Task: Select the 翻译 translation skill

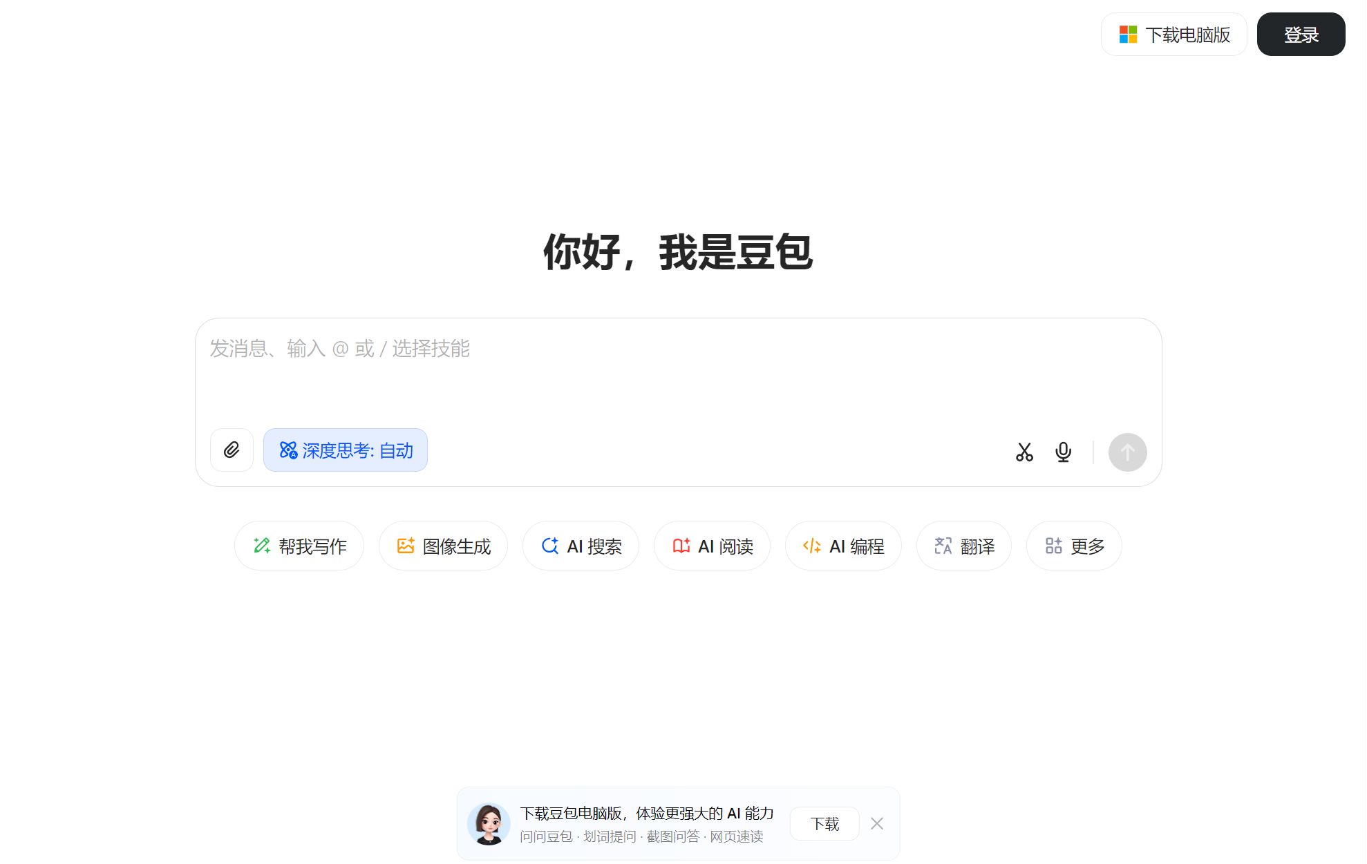Action: 964,546
